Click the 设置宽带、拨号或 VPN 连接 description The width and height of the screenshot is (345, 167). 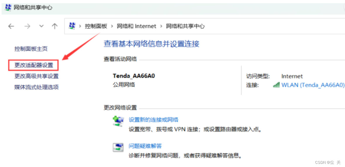tap(196, 129)
